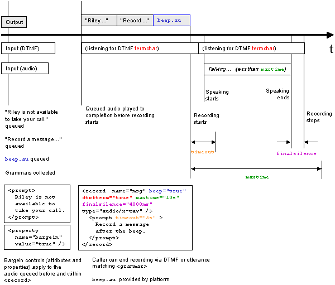335x285 pixels.
Task: Click the t time-axis label
Action: click(x=331, y=50)
